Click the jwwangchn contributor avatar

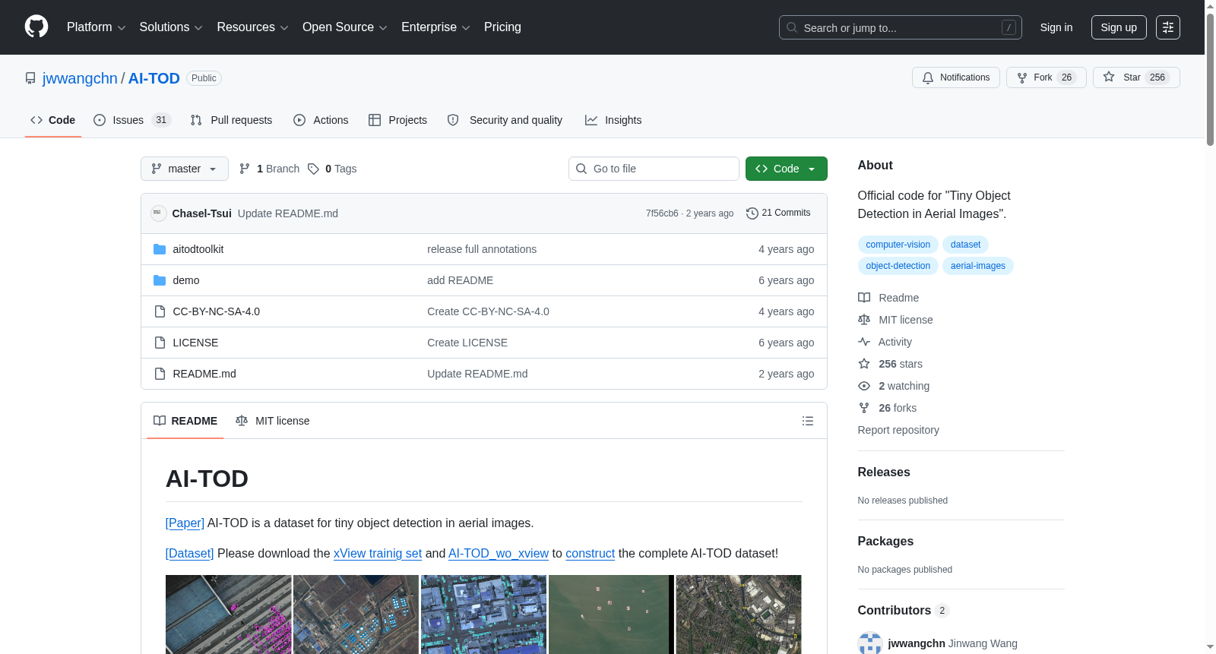870,643
